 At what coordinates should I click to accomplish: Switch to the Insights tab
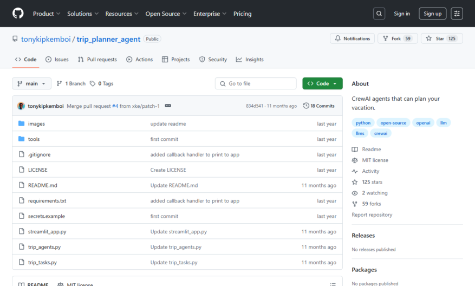pyautogui.click(x=250, y=60)
